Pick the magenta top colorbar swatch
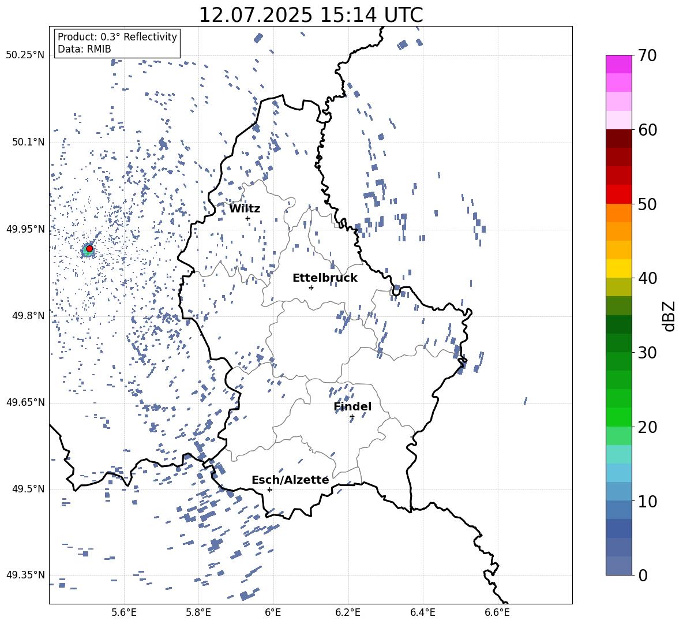This screenshot has width=683, height=624. (x=619, y=65)
